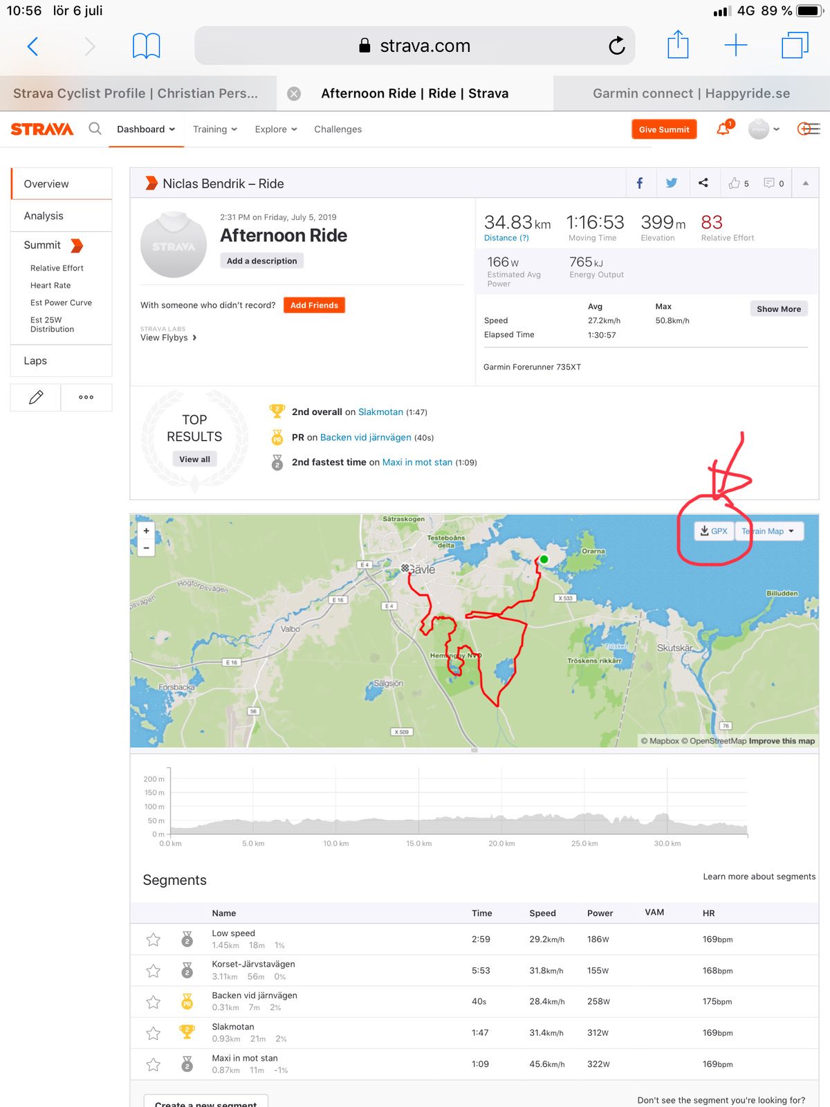This screenshot has height=1107, width=830.
Task: Open the Dashboard dropdown menu
Action: tap(146, 129)
